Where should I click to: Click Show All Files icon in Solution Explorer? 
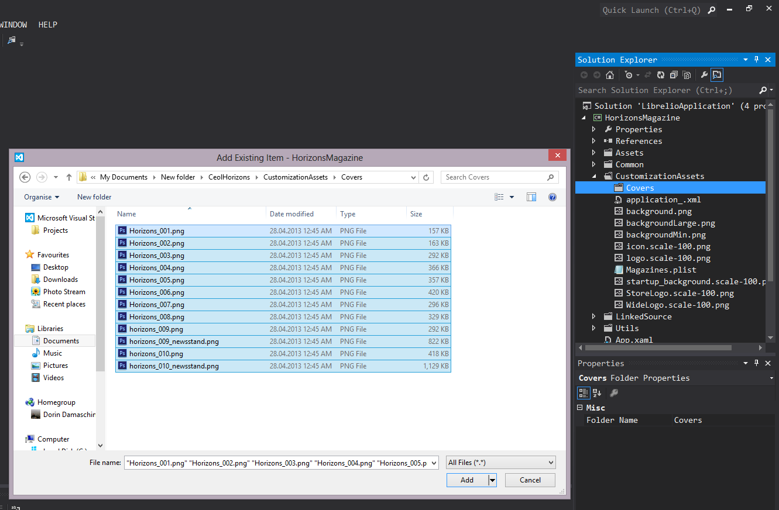pos(687,75)
